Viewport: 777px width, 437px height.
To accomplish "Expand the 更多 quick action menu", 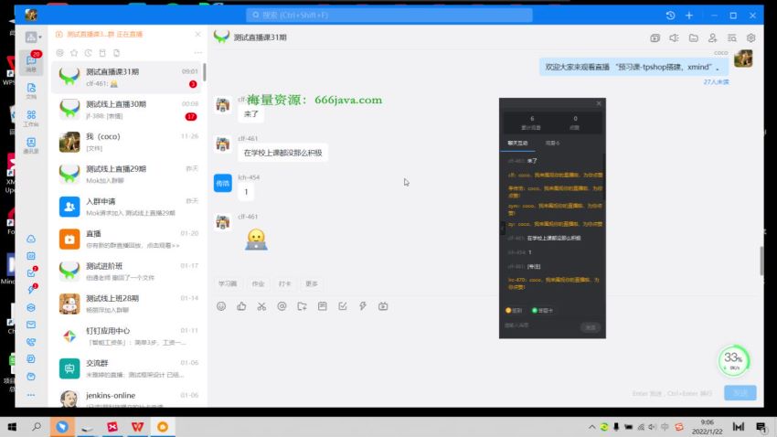I will tap(312, 284).
